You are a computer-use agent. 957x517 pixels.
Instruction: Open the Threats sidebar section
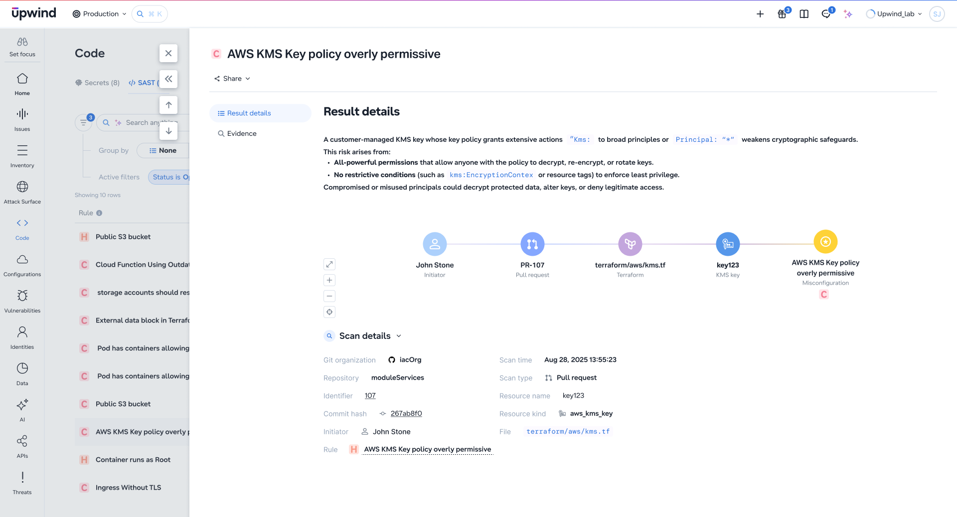(22, 483)
